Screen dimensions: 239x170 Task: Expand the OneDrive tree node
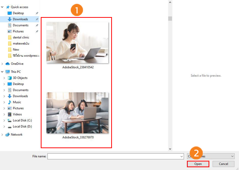click(2, 64)
